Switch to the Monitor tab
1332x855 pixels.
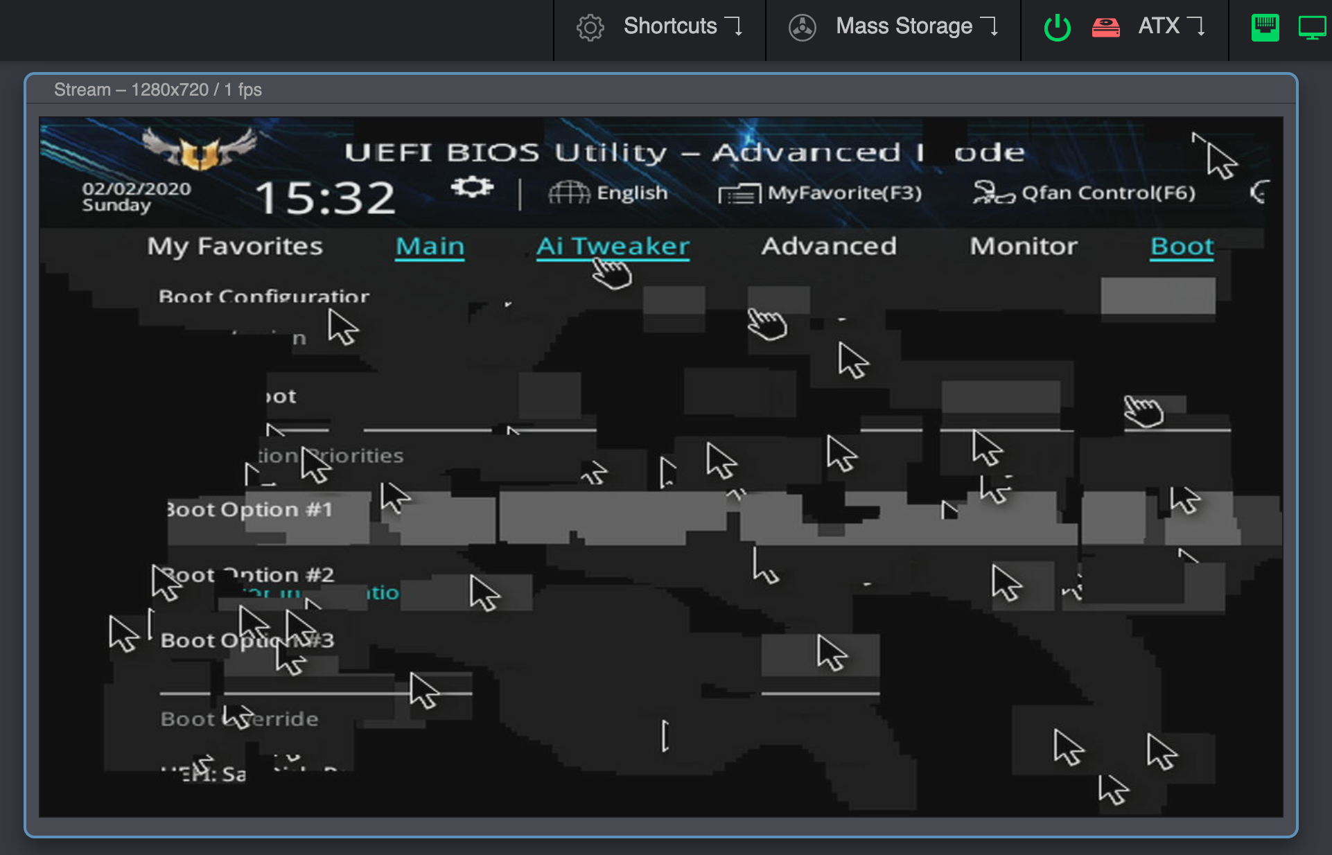pyautogui.click(x=1024, y=247)
